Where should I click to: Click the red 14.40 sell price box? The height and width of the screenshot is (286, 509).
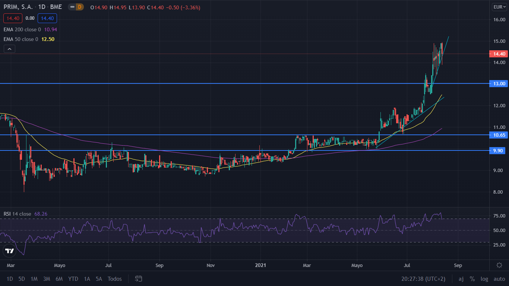point(13,18)
